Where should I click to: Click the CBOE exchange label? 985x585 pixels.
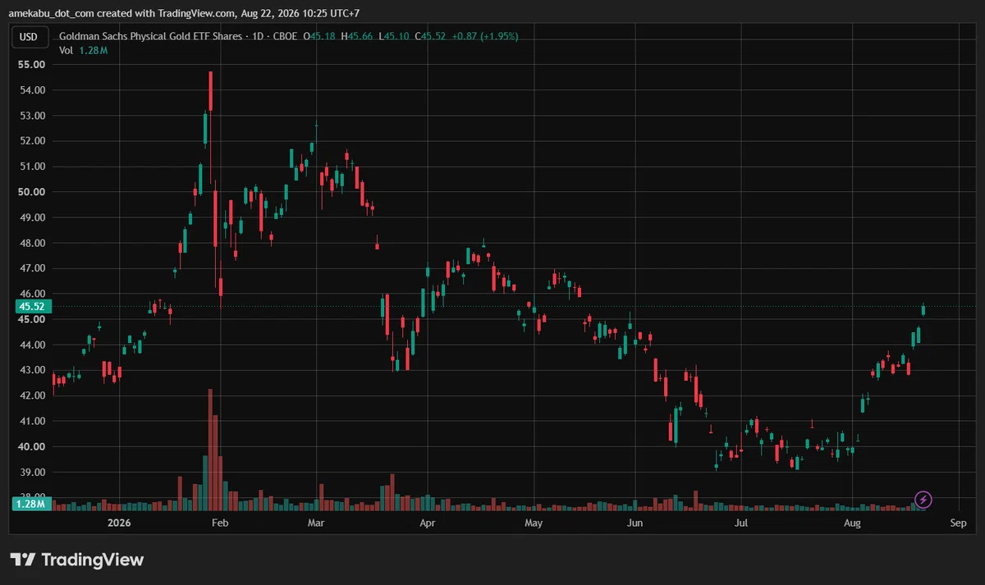pyautogui.click(x=286, y=36)
